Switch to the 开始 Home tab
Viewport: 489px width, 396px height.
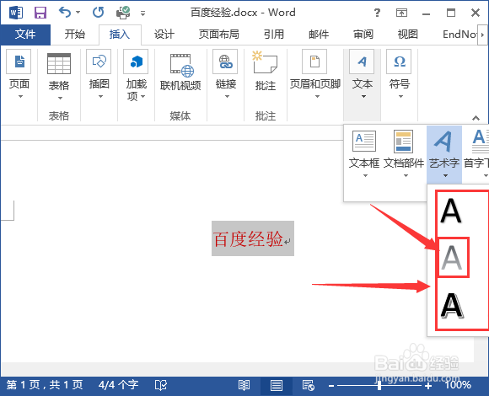click(x=75, y=35)
